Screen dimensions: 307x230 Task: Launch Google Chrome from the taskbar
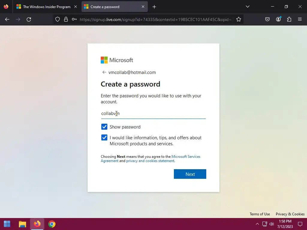52,224
